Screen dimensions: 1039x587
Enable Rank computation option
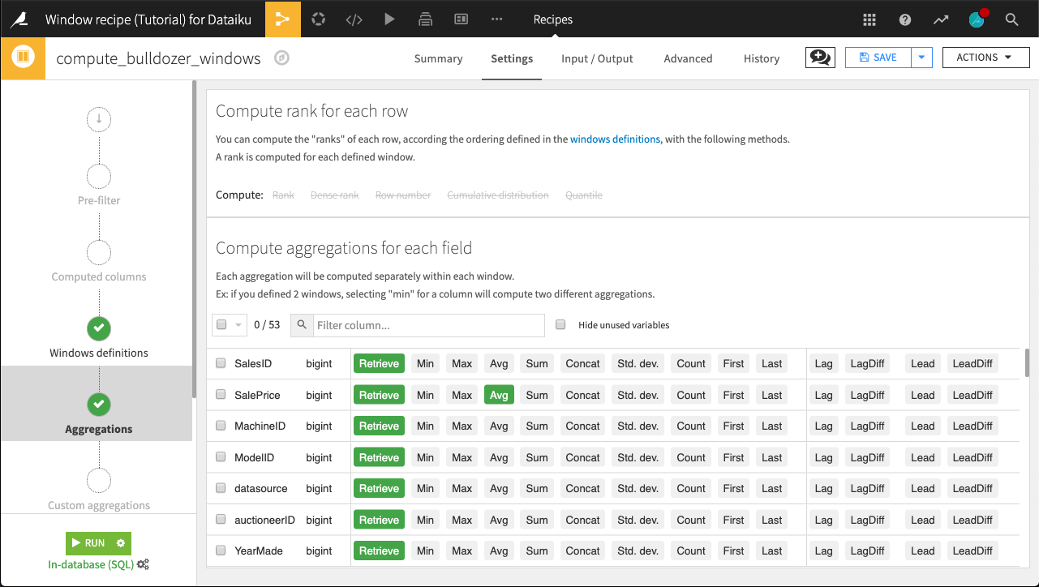click(283, 195)
